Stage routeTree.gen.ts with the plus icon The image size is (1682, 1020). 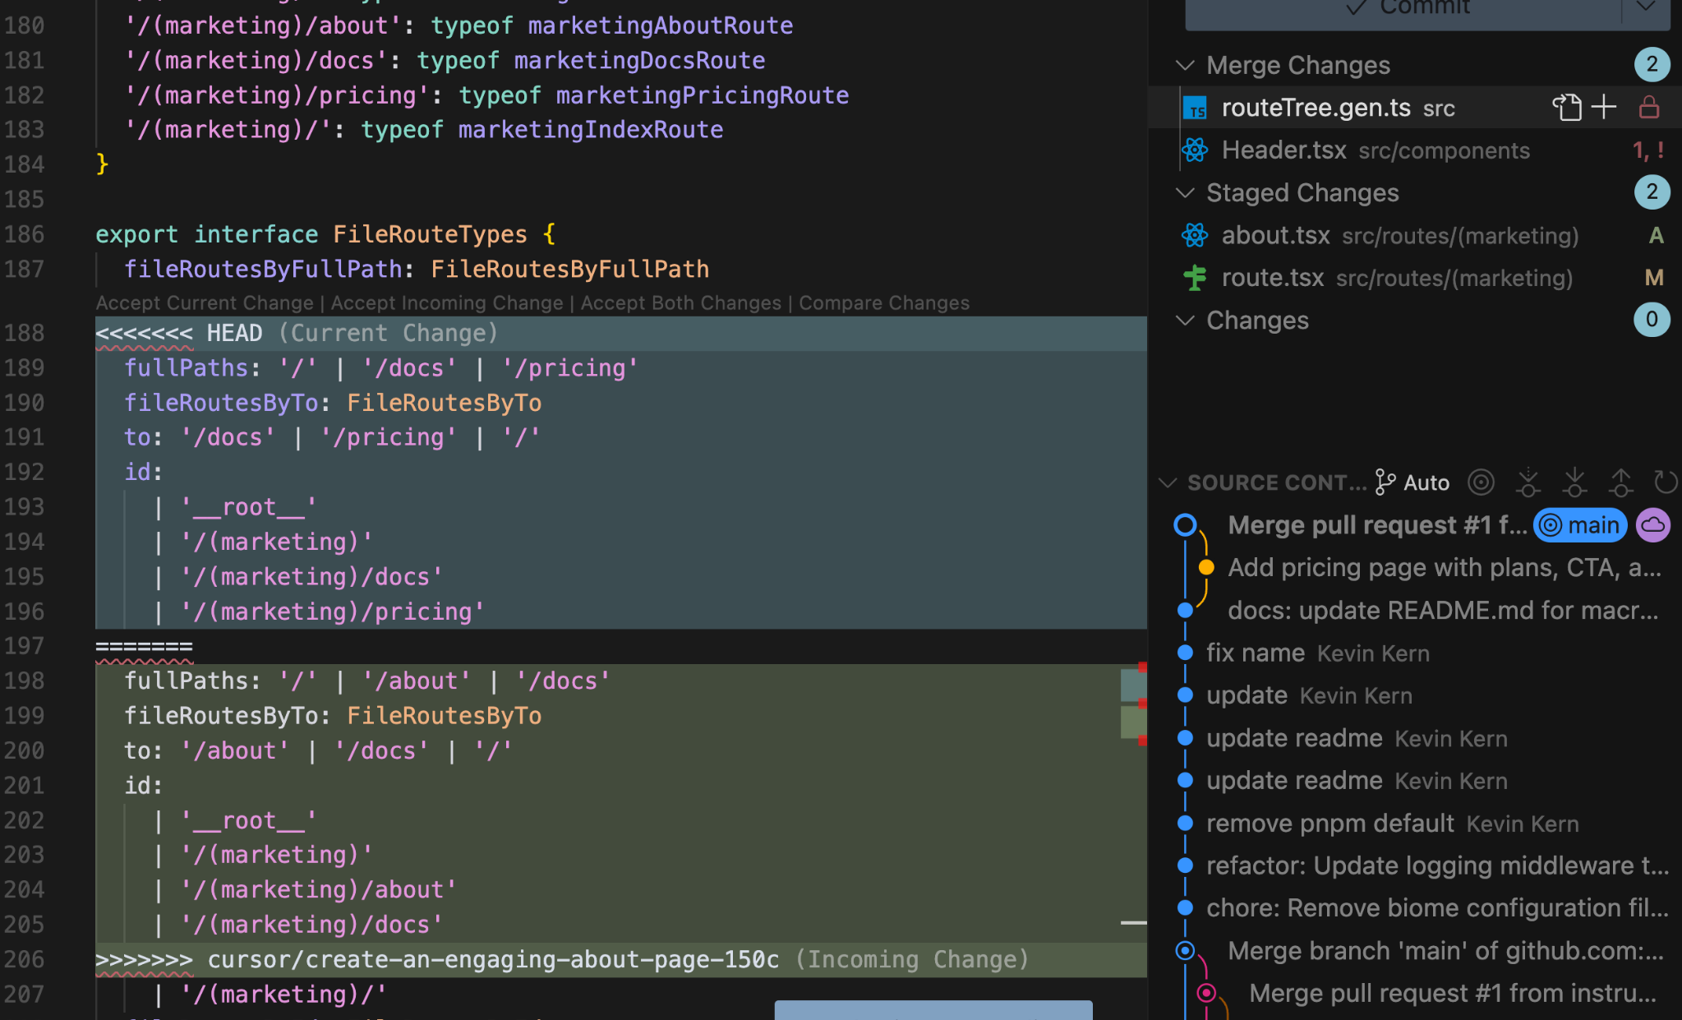1604,108
